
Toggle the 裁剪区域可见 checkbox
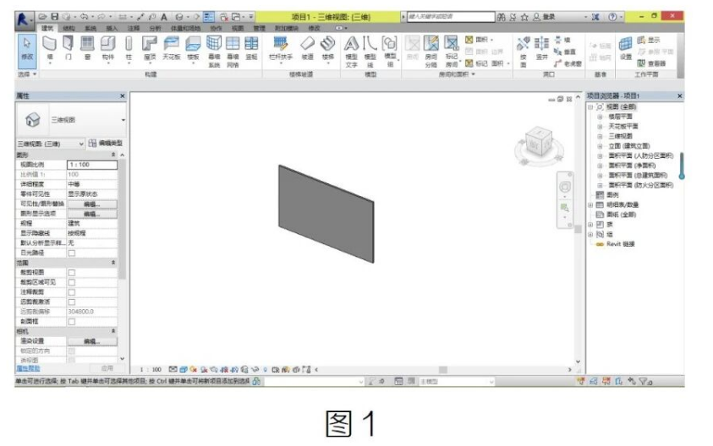pyautogui.click(x=72, y=282)
